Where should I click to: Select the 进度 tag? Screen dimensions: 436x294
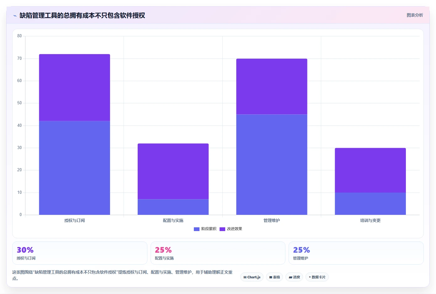click(x=294, y=277)
